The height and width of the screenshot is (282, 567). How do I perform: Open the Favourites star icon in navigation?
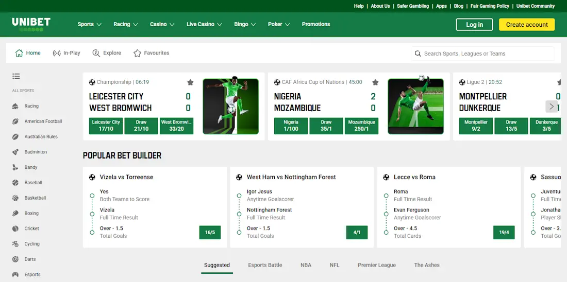(138, 53)
